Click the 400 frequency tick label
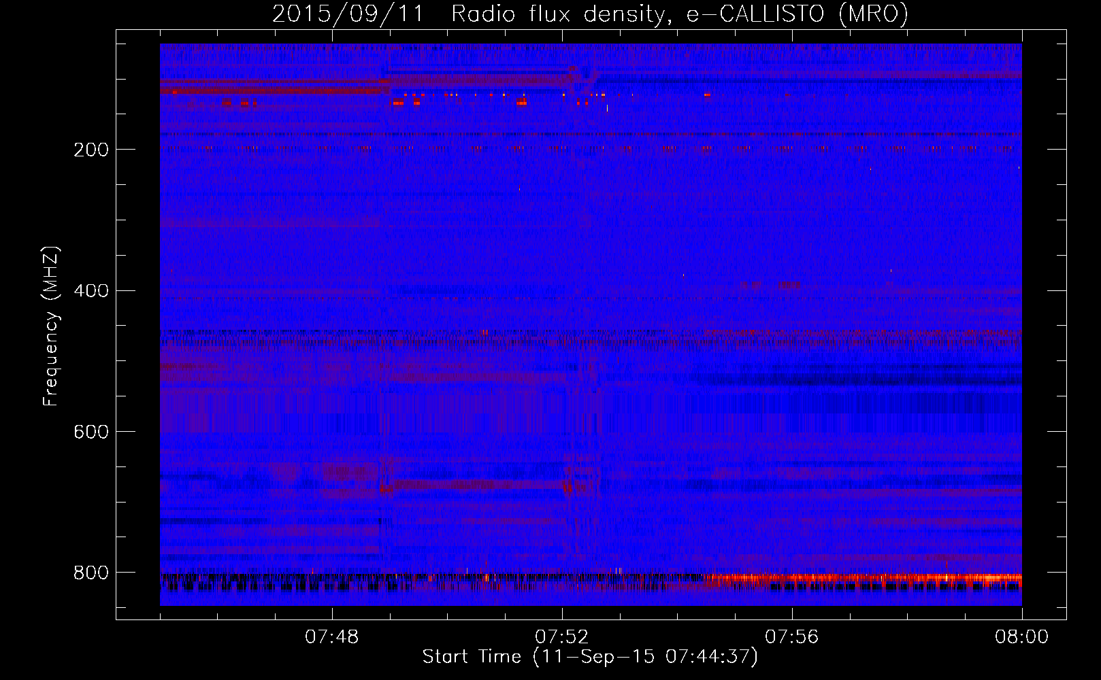This screenshot has width=1101, height=680. pyautogui.click(x=91, y=291)
